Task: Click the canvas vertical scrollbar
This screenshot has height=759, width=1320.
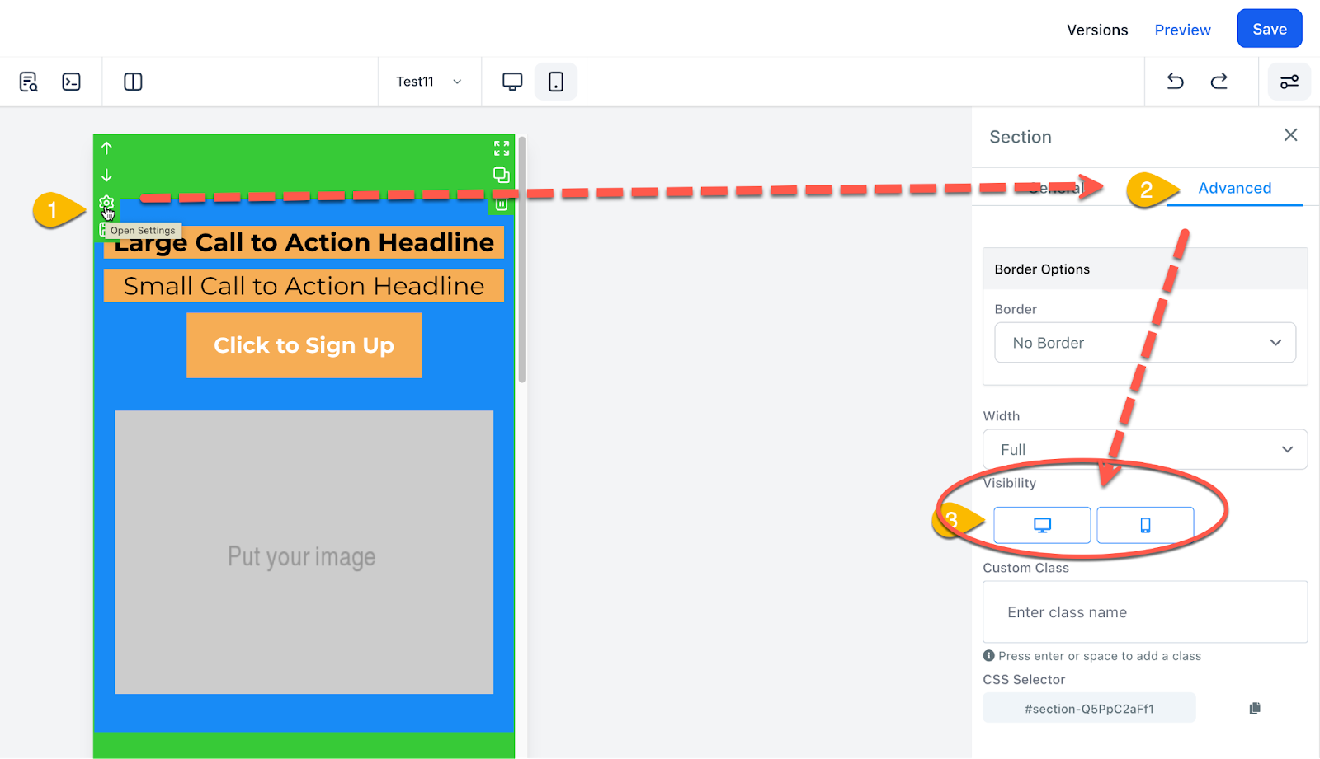Action: tap(522, 260)
